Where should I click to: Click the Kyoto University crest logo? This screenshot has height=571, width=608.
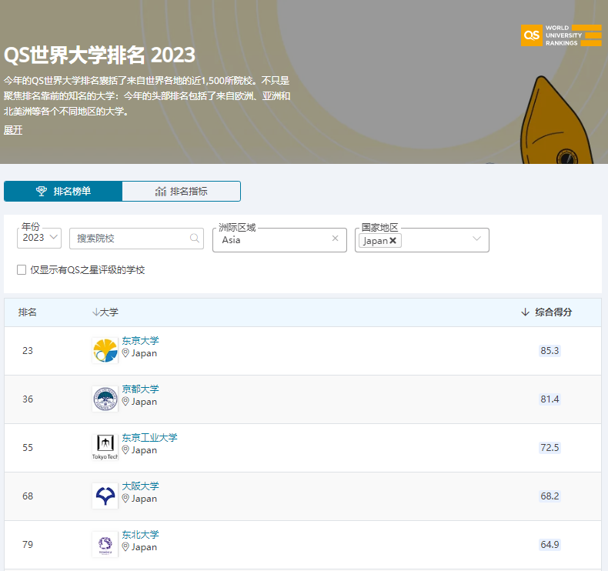105,399
